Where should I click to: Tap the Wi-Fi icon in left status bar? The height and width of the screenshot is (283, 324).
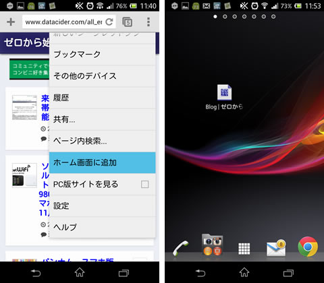pos(100,6)
